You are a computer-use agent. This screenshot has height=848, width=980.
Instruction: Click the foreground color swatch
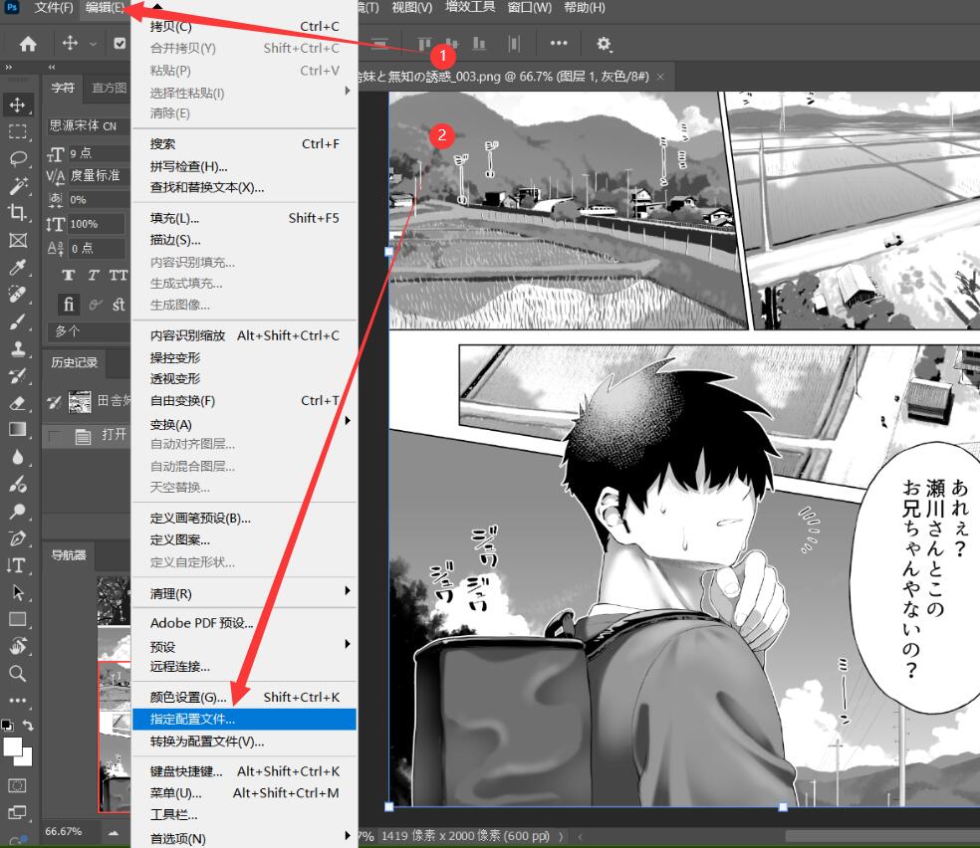13,746
